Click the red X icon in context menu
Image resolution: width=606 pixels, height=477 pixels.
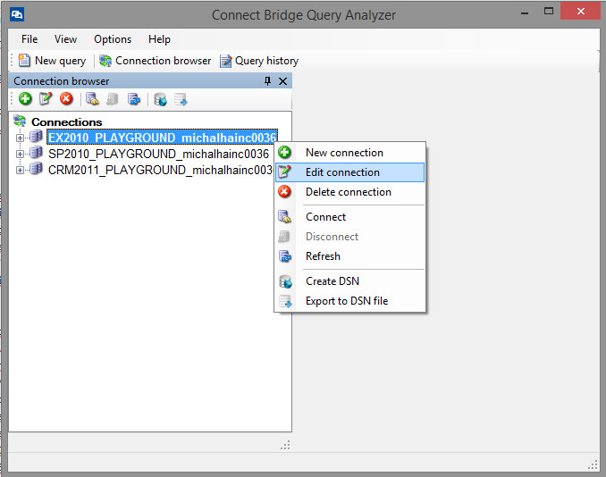[285, 191]
